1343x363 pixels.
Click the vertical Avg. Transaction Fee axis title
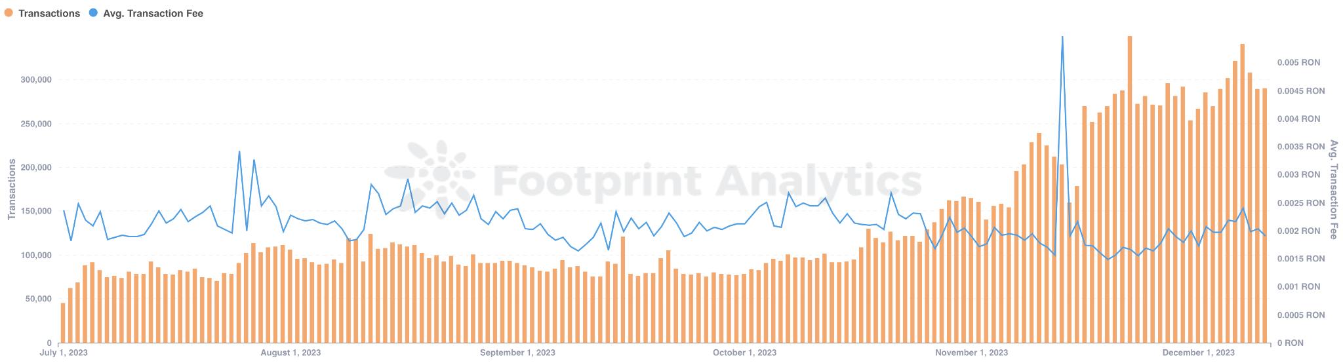point(1334,189)
